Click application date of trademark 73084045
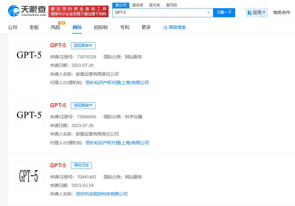Image resolution: width=295 pixels, height=206 pixels. 82,126
